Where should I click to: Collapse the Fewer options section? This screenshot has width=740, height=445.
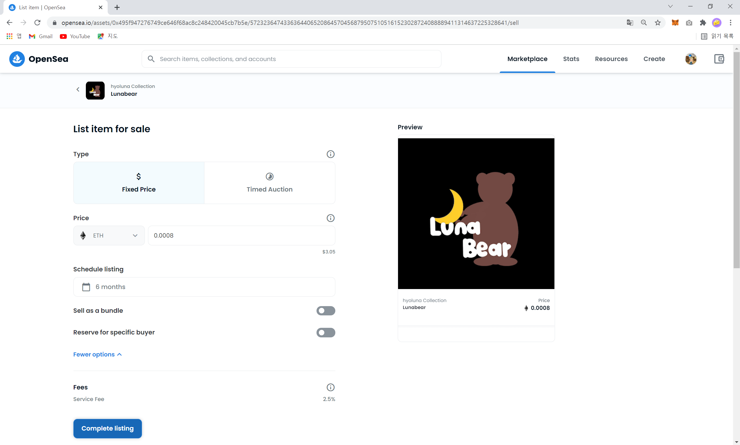(x=97, y=354)
